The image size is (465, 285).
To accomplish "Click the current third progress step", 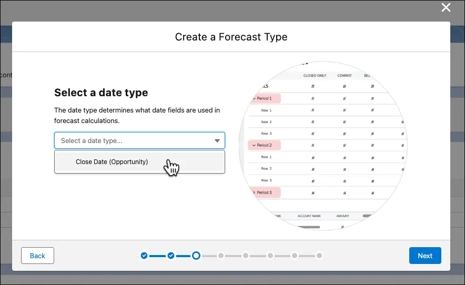I will pos(196,256).
